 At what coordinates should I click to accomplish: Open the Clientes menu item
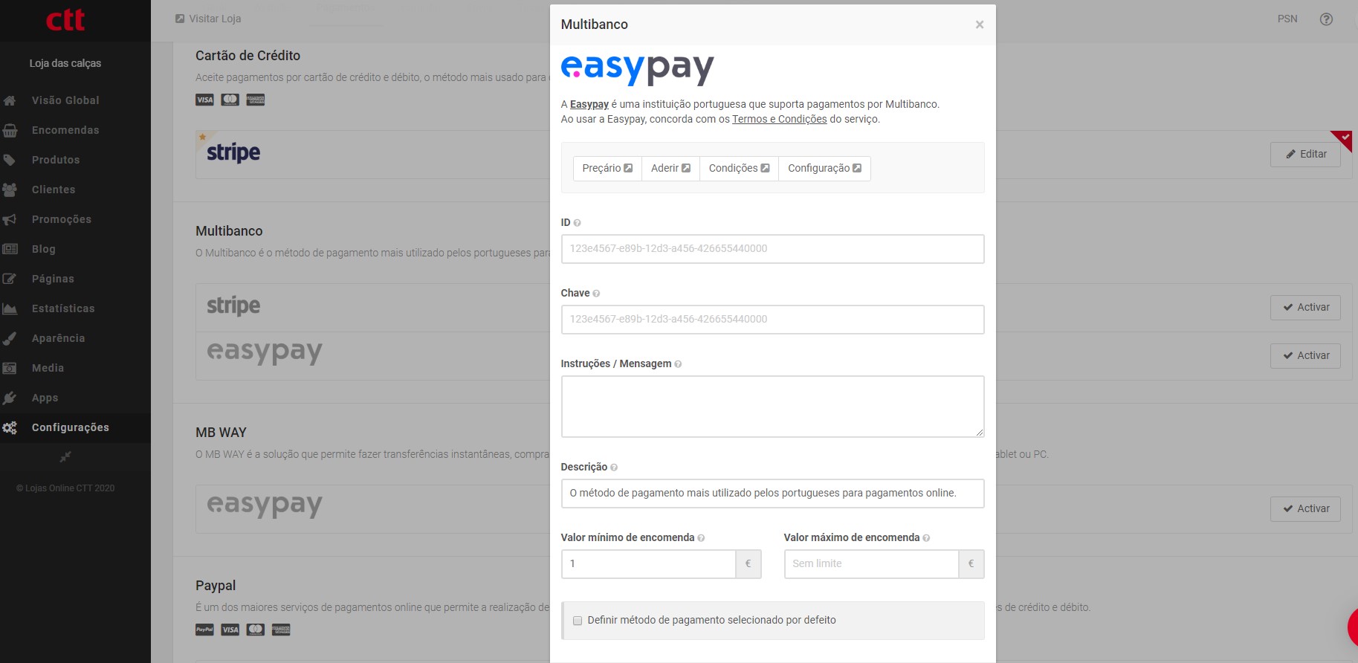(54, 190)
